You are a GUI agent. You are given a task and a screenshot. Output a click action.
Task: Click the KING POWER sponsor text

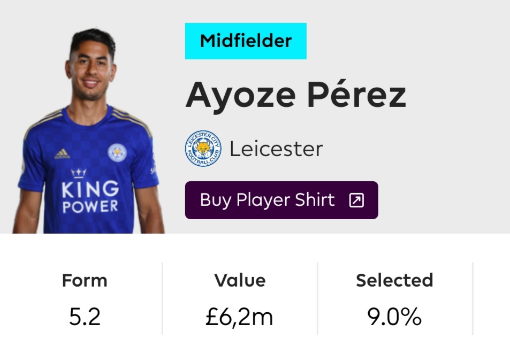(x=90, y=197)
